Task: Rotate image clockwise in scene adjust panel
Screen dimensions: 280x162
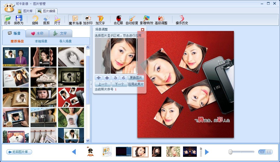Action: [123, 78]
